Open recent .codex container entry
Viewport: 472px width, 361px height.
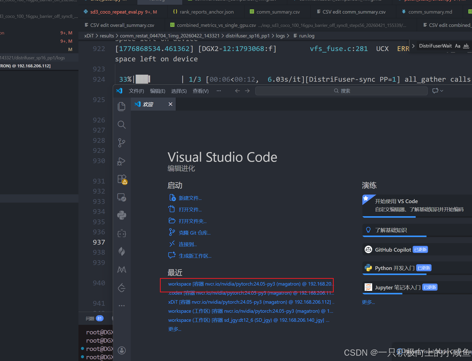(251, 293)
